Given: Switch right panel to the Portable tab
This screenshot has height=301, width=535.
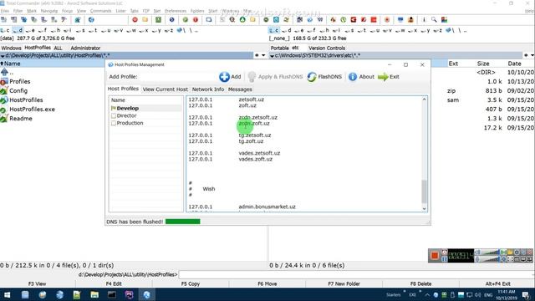Looking at the screenshot, I should (x=279, y=48).
